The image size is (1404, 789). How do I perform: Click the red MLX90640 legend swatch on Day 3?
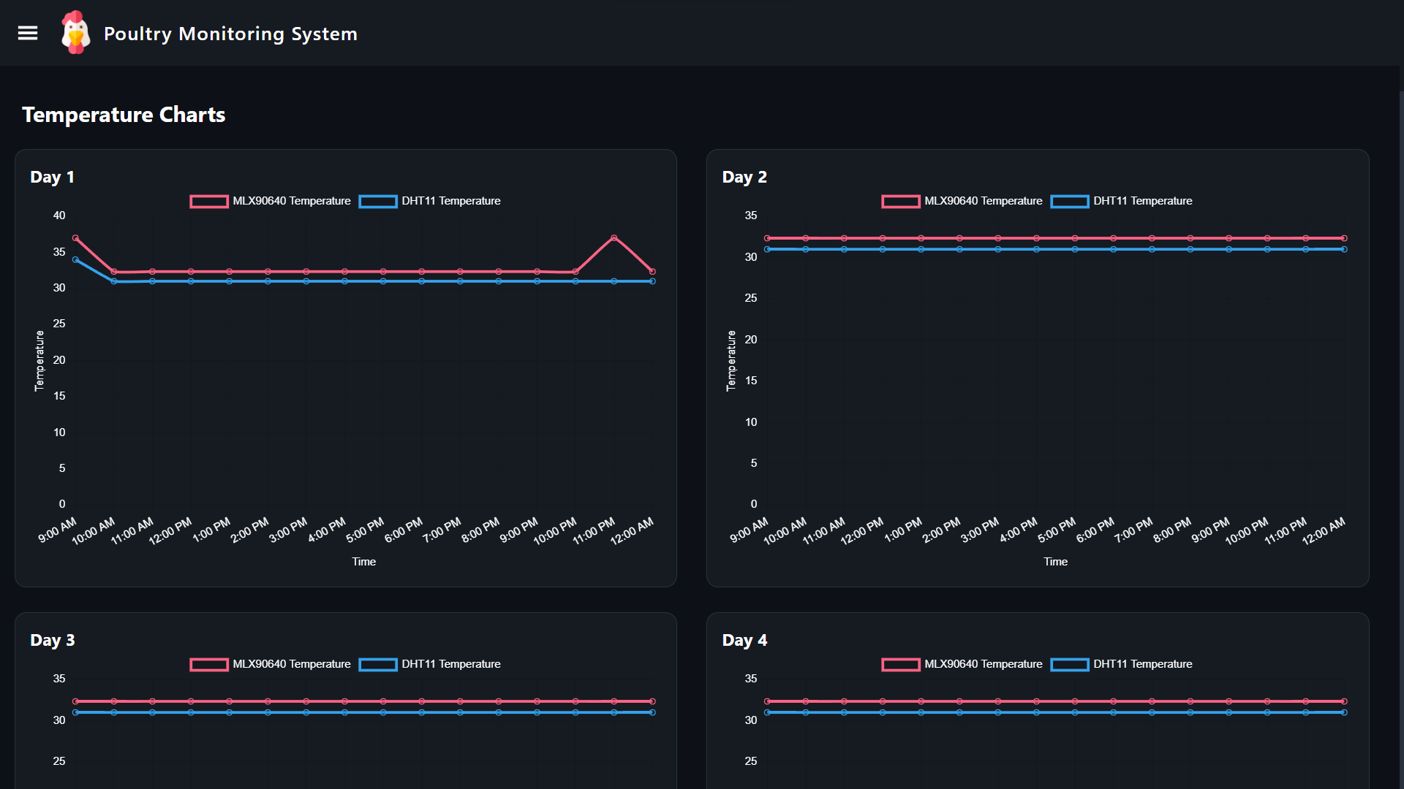(x=208, y=665)
